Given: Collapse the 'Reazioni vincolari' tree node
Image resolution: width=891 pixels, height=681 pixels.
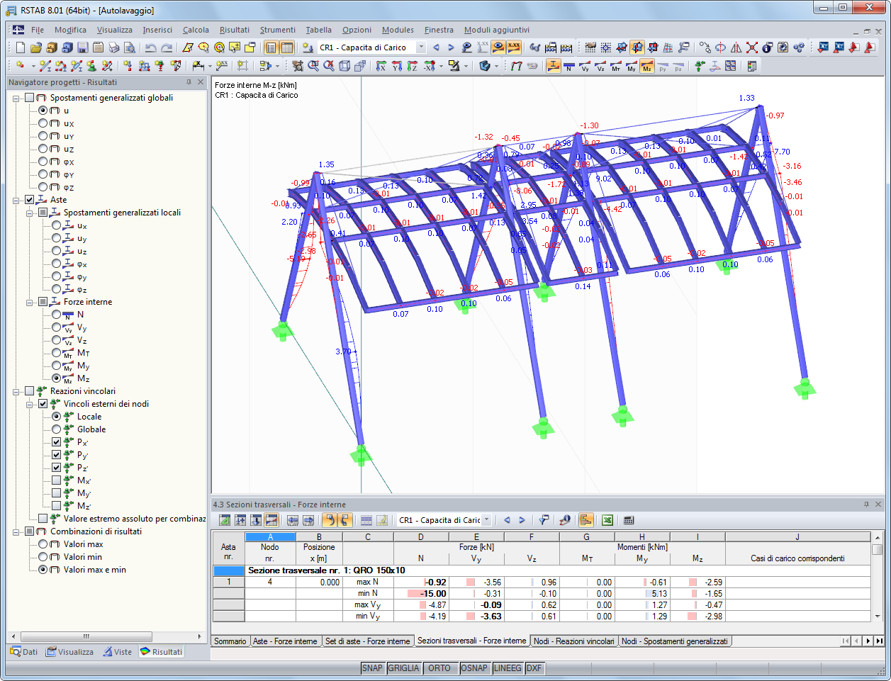Looking at the screenshot, I should pyautogui.click(x=16, y=391).
